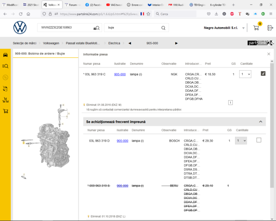
Task: Click the Electrica breadcrumb
Action: pyautogui.click(x=114, y=43)
